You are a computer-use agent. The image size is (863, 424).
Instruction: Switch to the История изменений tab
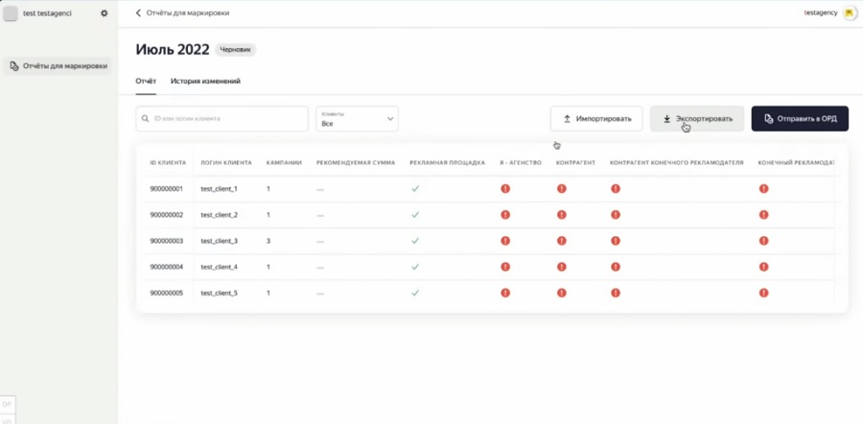pos(205,82)
